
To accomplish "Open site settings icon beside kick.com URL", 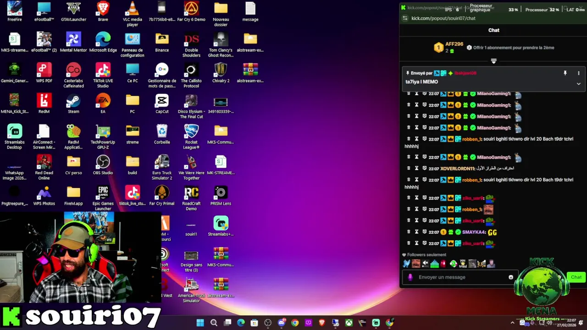I will click(405, 18).
